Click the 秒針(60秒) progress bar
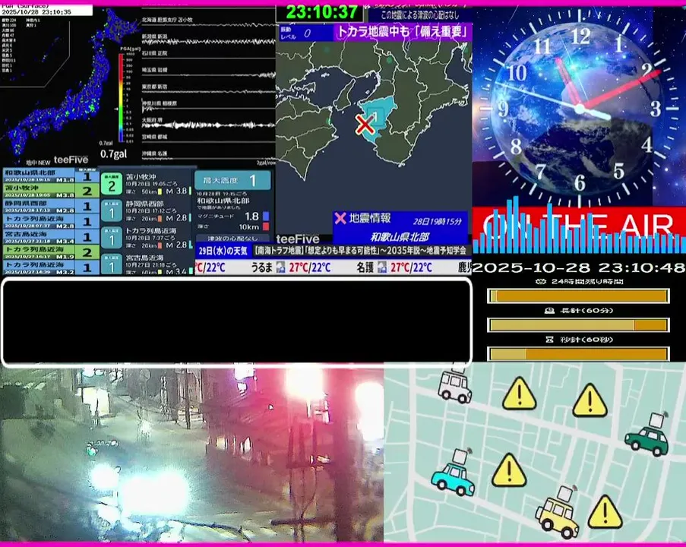 [578, 353]
